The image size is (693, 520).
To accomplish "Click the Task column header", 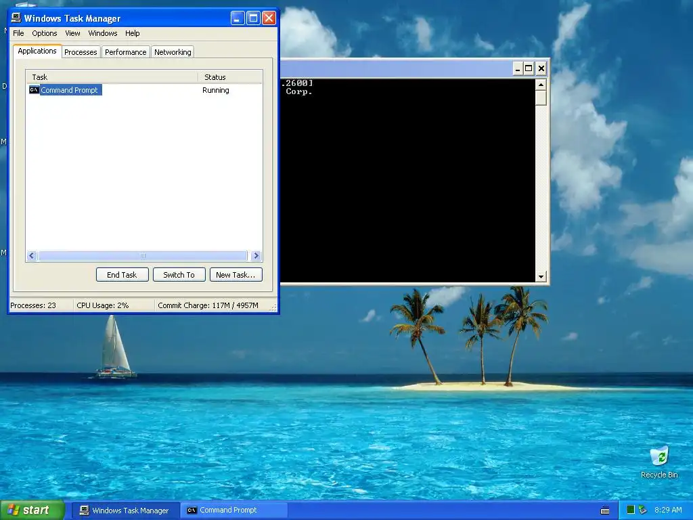I will pos(112,77).
